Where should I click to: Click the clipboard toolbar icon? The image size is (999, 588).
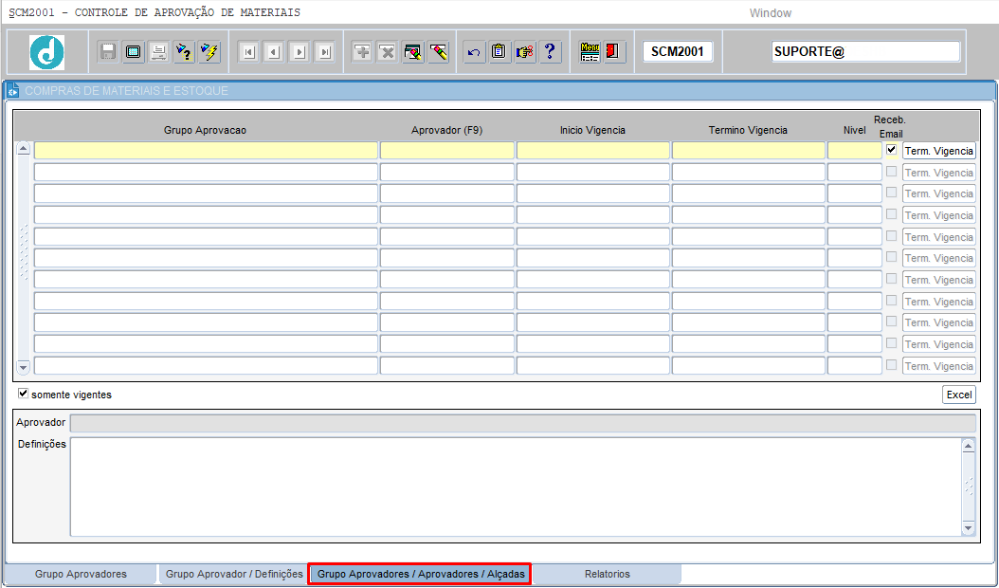499,51
